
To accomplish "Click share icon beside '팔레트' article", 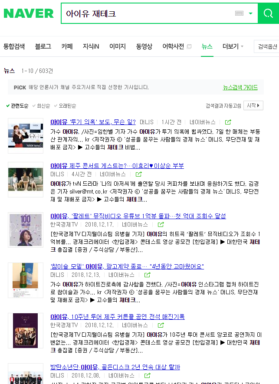I will (161, 225).
